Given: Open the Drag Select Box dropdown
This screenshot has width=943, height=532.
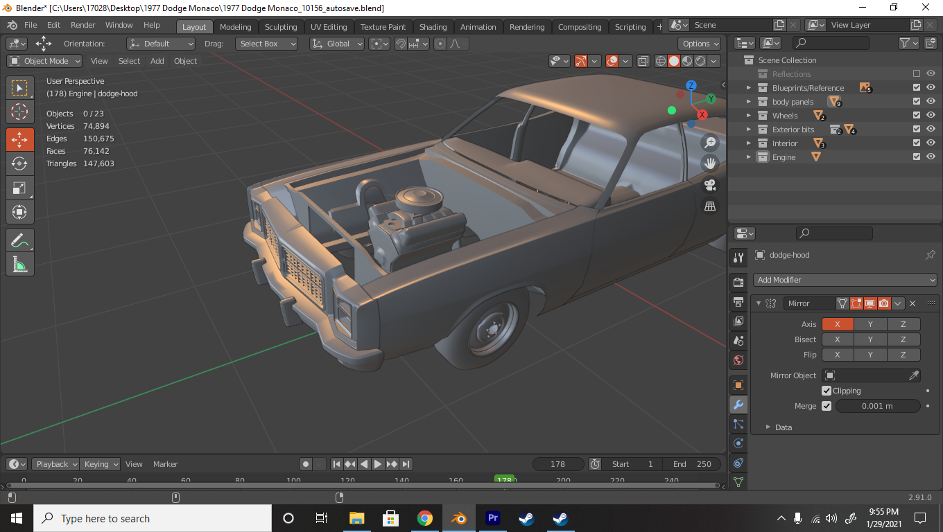Looking at the screenshot, I should click(x=266, y=44).
